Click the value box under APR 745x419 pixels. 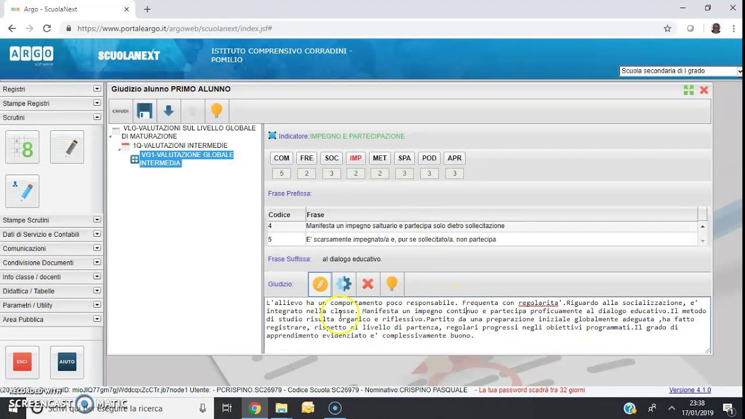pyautogui.click(x=455, y=173)
